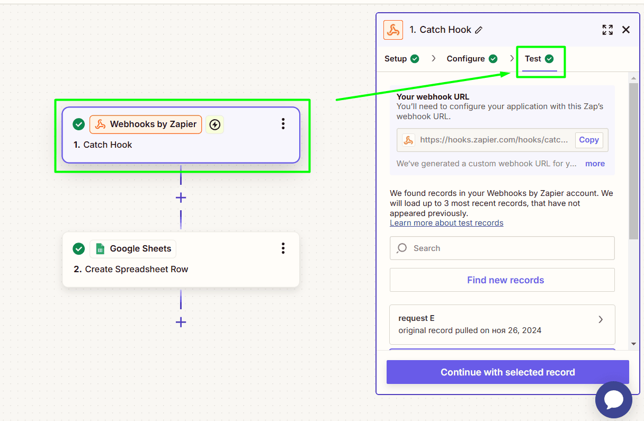Click Continue with selected record
644x421 pixels.
[x=508, y=372]
